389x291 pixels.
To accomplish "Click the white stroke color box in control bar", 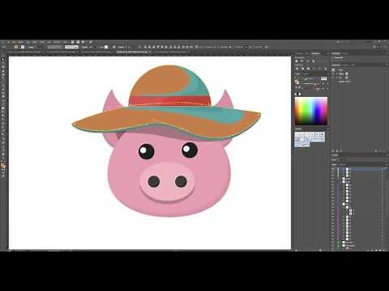I will 23,47.
